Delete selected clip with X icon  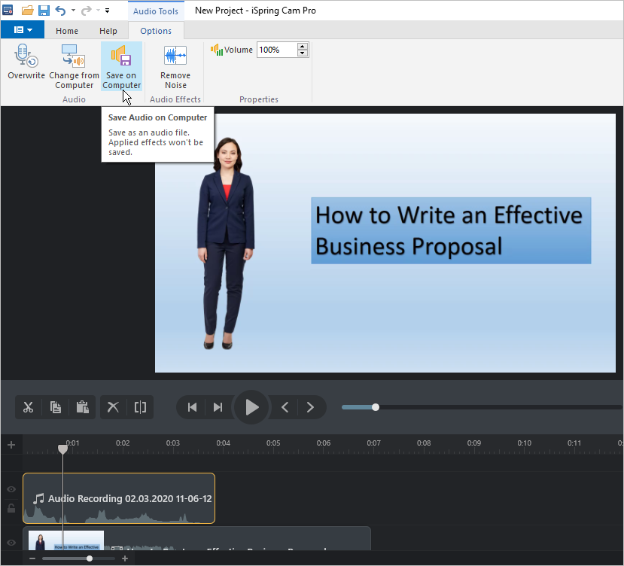[113, 407]
